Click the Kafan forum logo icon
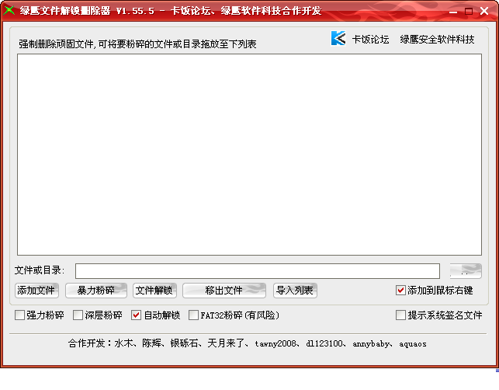Viewport: 499px width, 390px height. click(338, 39)
